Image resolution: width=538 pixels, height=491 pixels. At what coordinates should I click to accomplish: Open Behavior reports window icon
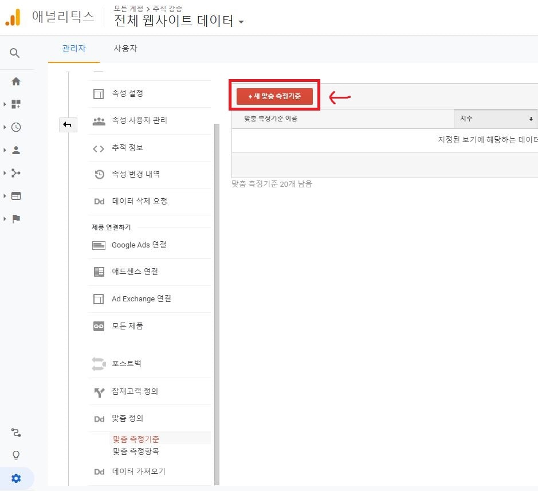[16, 195]
